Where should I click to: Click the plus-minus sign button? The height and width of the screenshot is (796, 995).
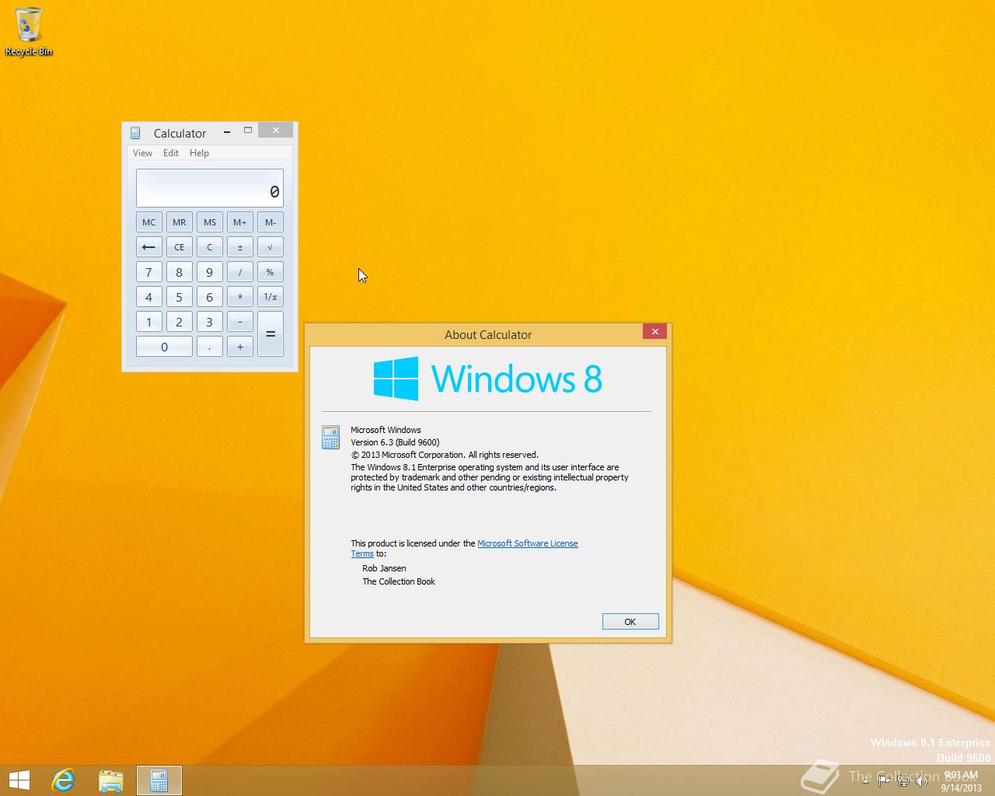click(x=240, y=247)
